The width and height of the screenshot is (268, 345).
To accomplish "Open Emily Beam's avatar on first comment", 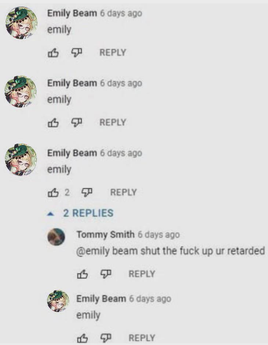I will [x=21, y=23].
